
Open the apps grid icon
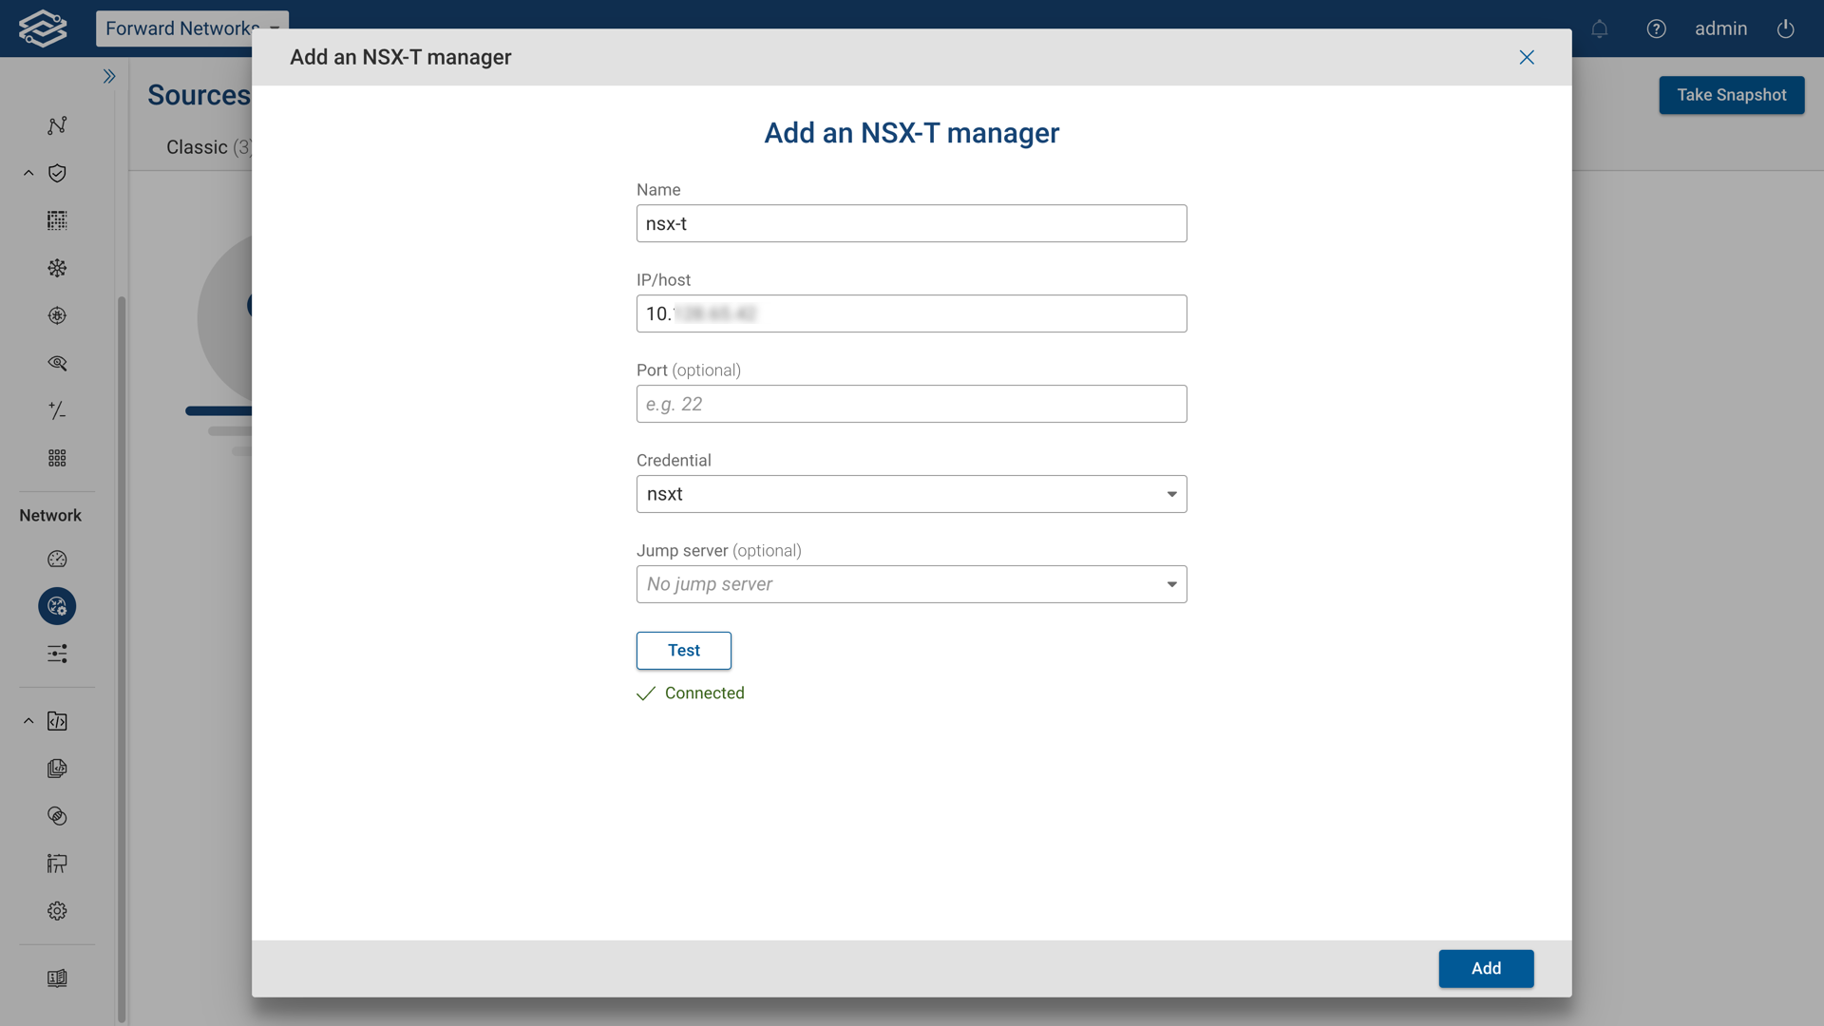tap(57, 458)
